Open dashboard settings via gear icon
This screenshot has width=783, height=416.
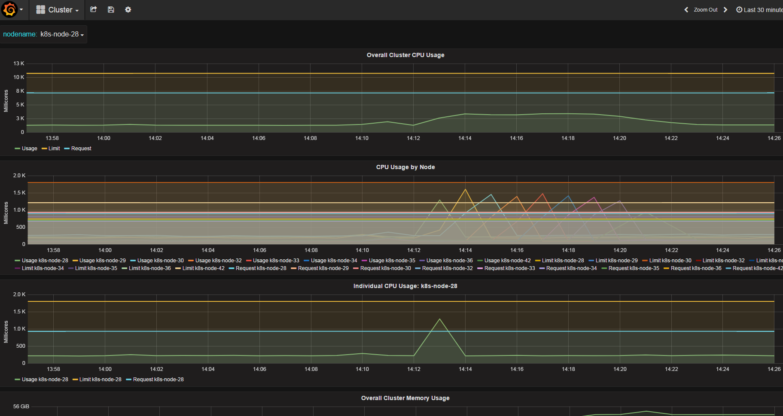[x=128, y=9]
